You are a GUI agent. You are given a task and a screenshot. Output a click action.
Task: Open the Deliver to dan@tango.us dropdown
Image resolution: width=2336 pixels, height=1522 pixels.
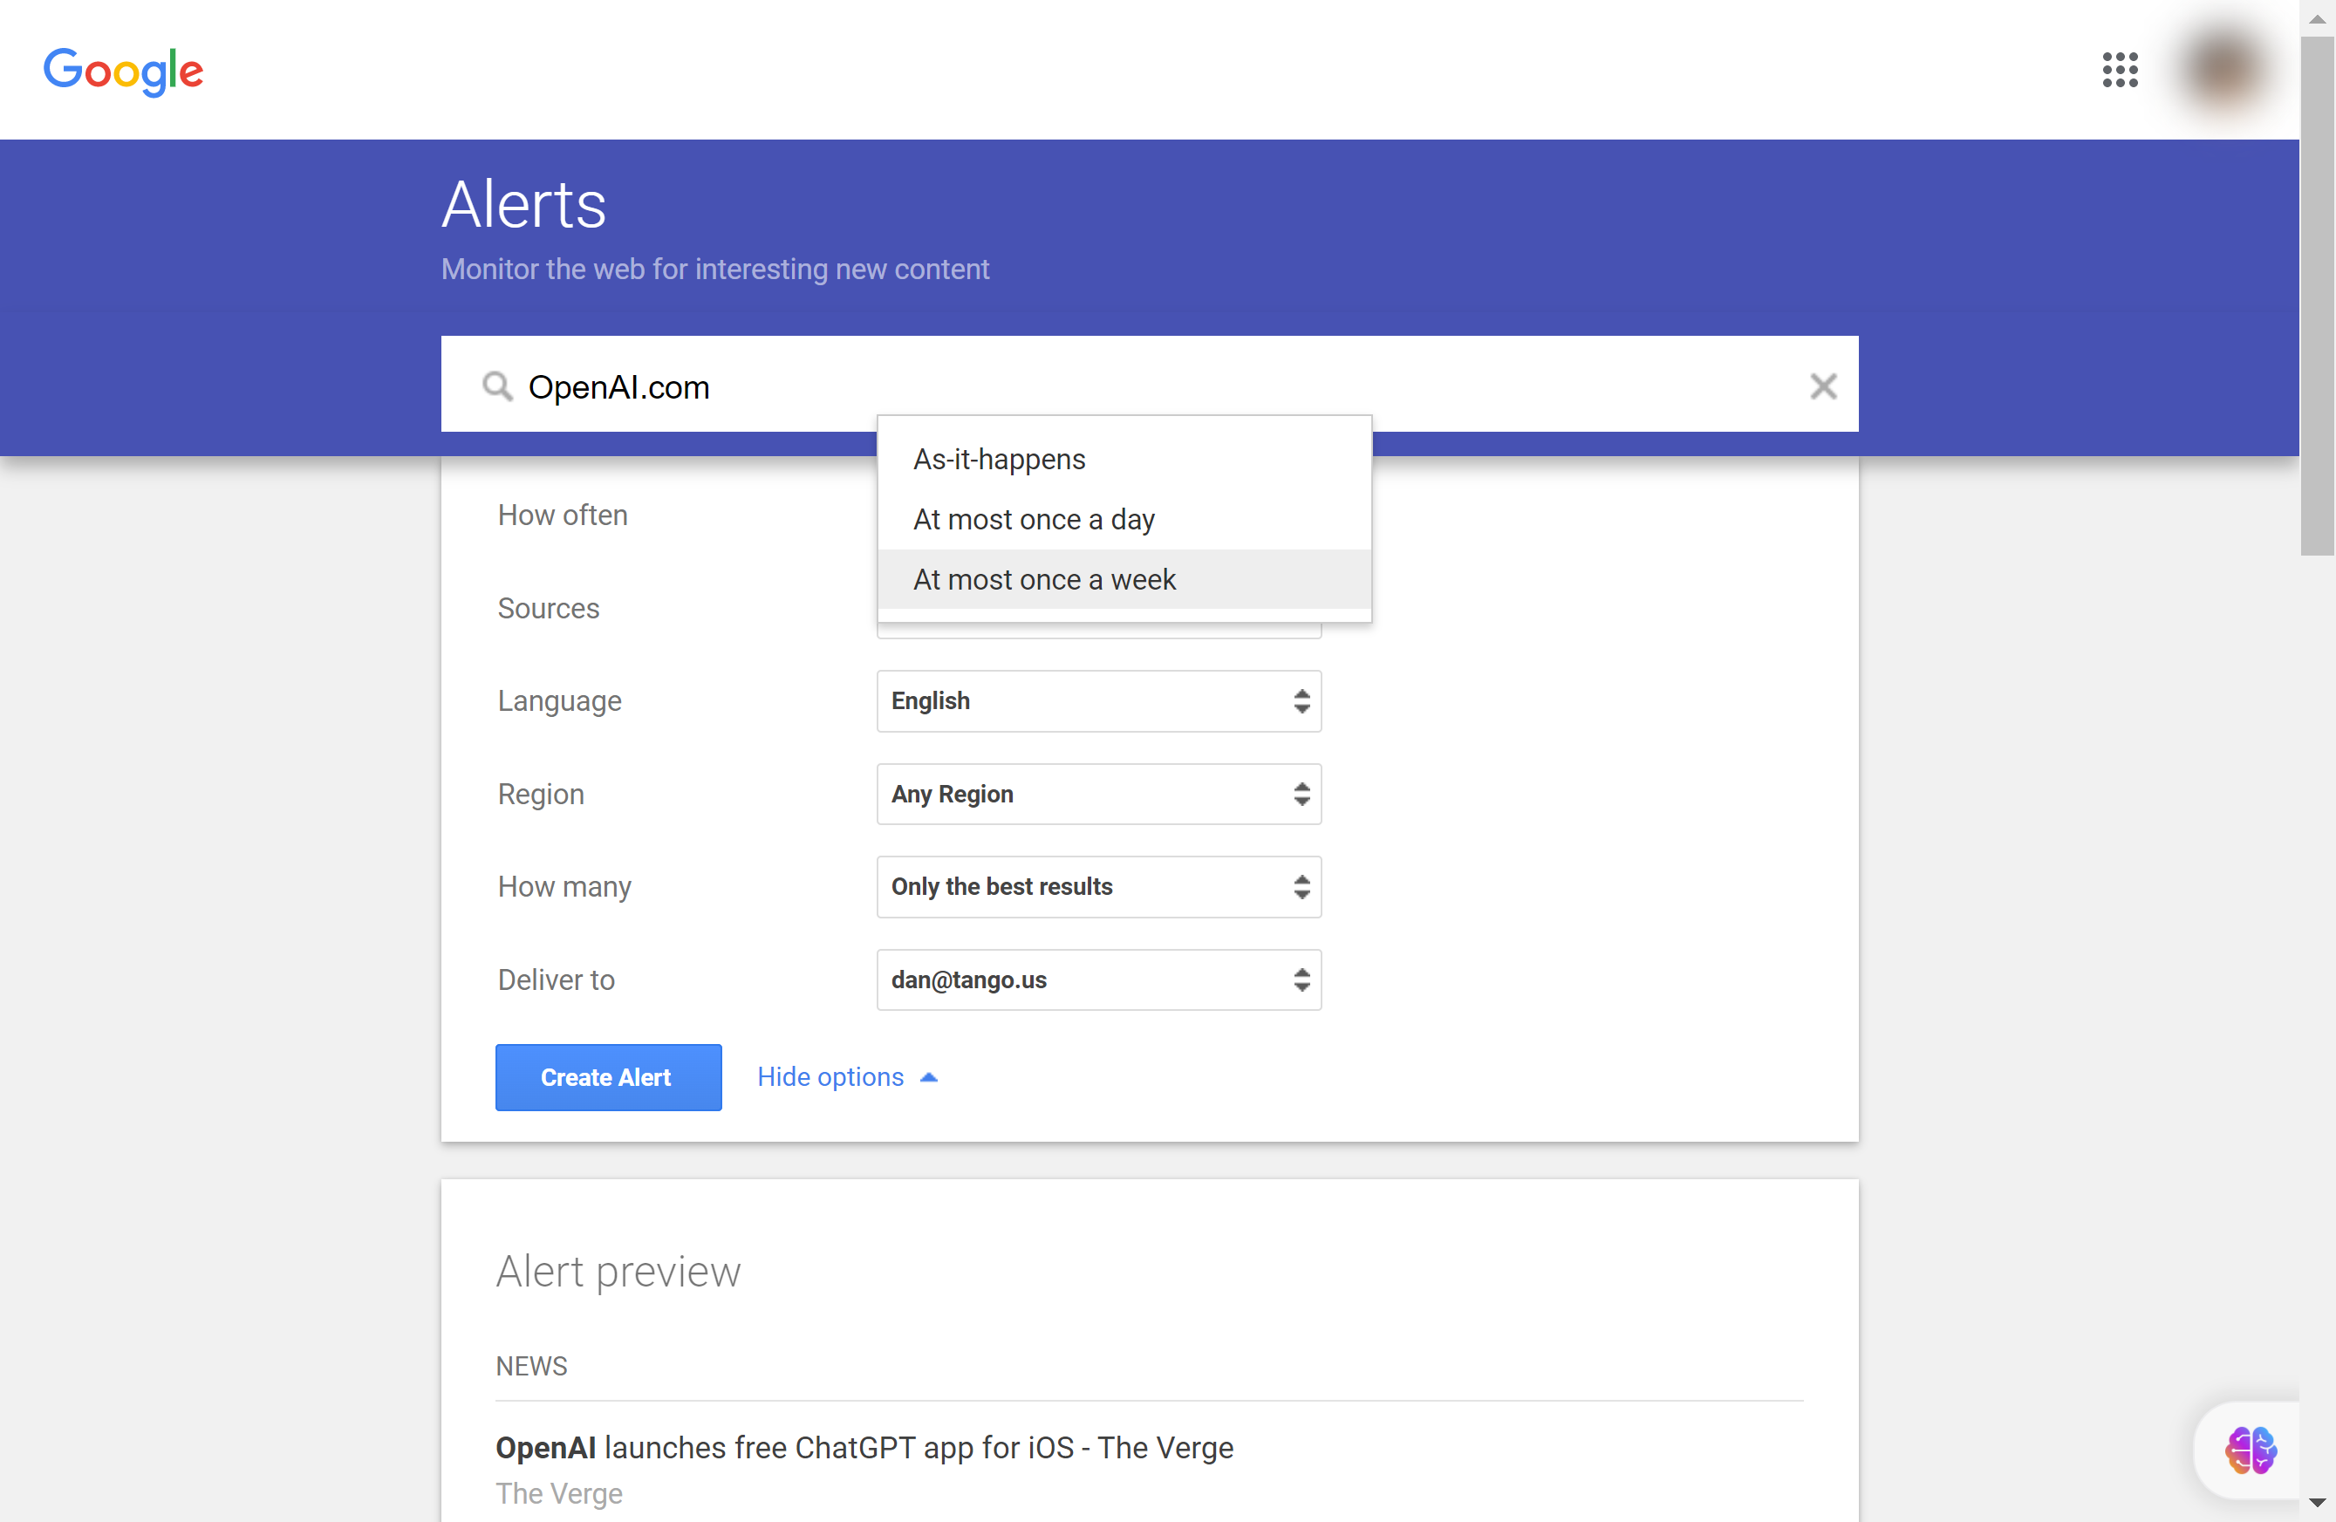pos(1098,979)
